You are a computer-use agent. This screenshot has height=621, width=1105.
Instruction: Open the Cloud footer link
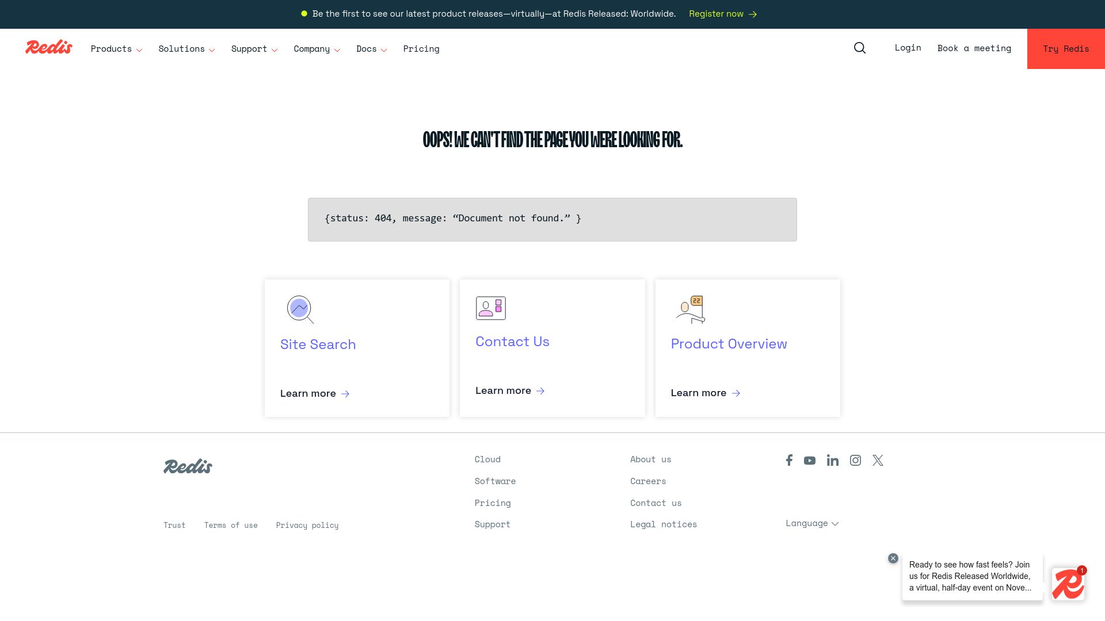(487, 459)
